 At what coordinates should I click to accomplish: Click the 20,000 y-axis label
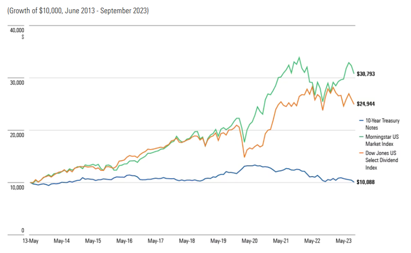tap(18, 134)
